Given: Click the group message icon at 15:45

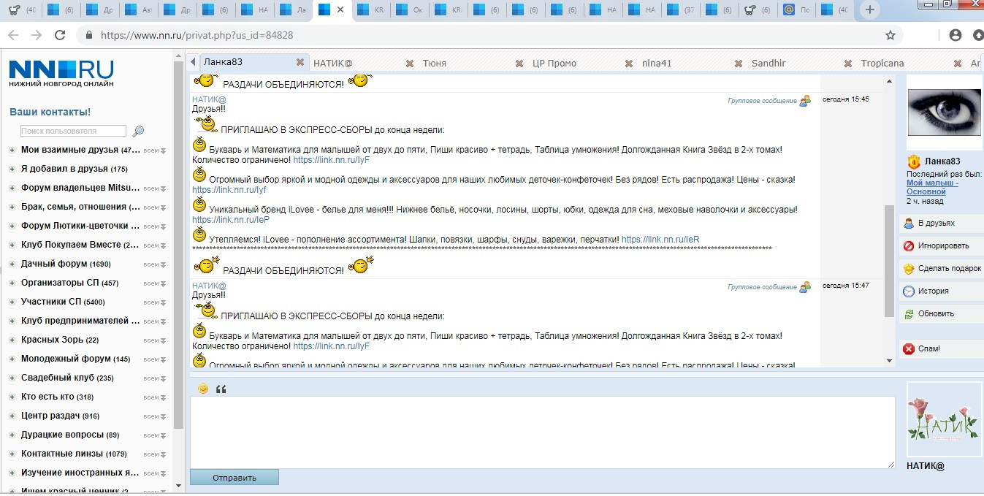Looking at the screenshot, I should click(x=805, y=101).
